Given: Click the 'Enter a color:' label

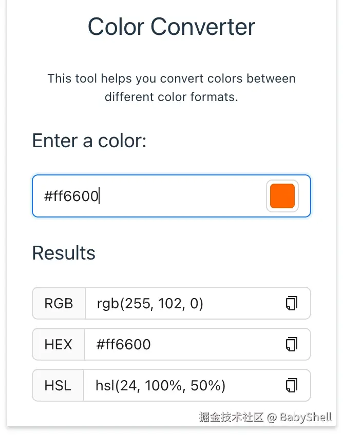Looking at the screenshot, I should tap(89, 141).
